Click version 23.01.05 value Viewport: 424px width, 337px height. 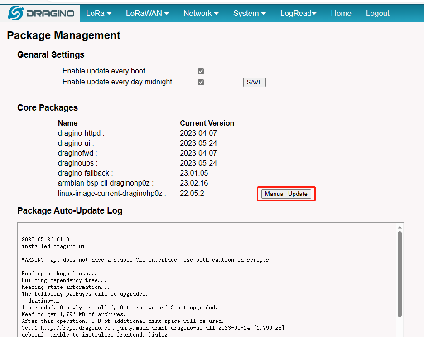[x=194, y=173]
